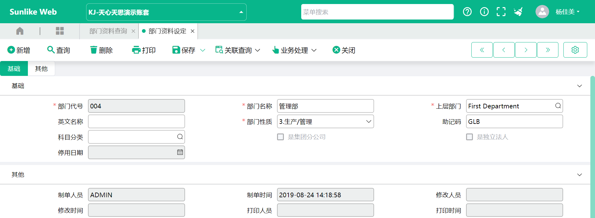Image resolution: width=595 pixels, height=218 pixels.
Task: Open the 杨佳美 user menu
Action: click(x=567, y=12)
